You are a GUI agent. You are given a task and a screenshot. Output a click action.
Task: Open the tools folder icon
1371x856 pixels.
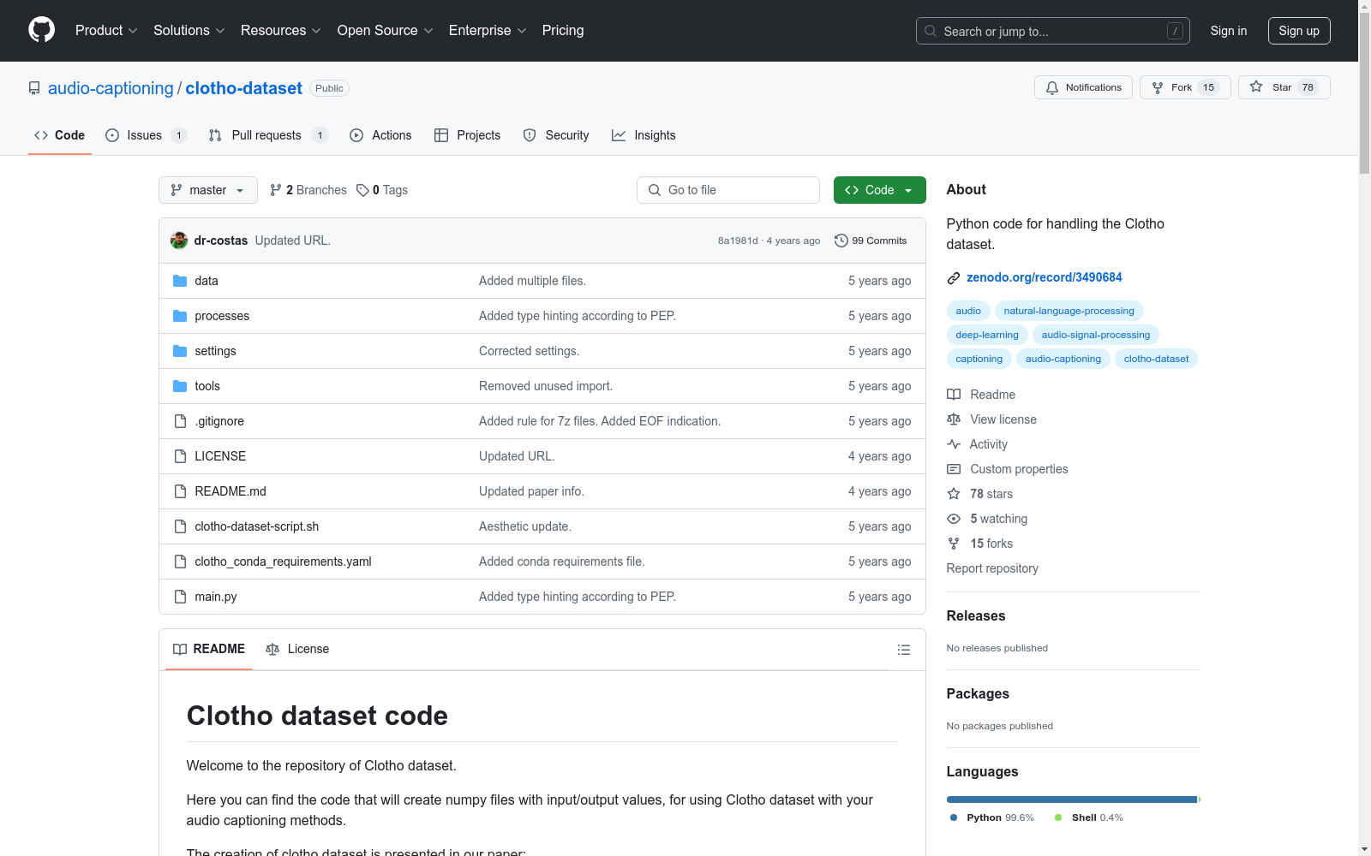point(180,386)
